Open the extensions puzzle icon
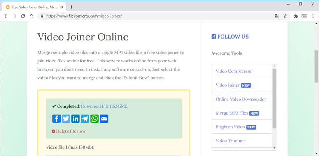This screenshot has height=156, width=319. [296, 16]
